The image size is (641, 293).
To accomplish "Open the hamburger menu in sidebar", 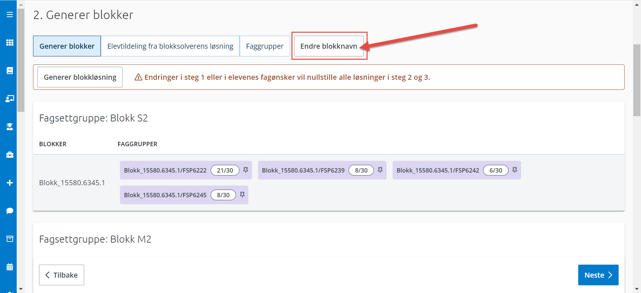I will (10, 15).
